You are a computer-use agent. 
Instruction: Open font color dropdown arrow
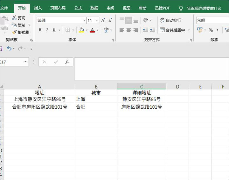(x=98, y=30)
